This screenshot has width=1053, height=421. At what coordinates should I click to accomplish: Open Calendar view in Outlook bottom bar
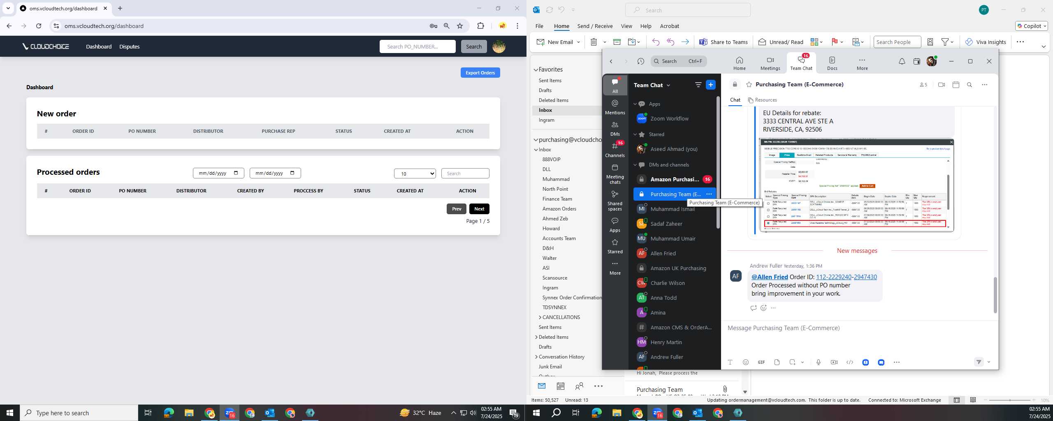(x=560, y=386)
